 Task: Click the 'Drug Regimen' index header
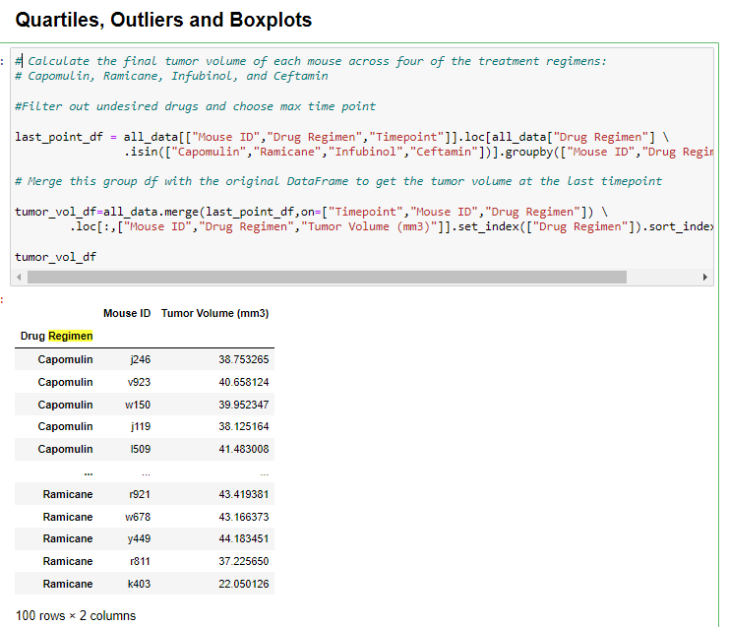[57, 336]
